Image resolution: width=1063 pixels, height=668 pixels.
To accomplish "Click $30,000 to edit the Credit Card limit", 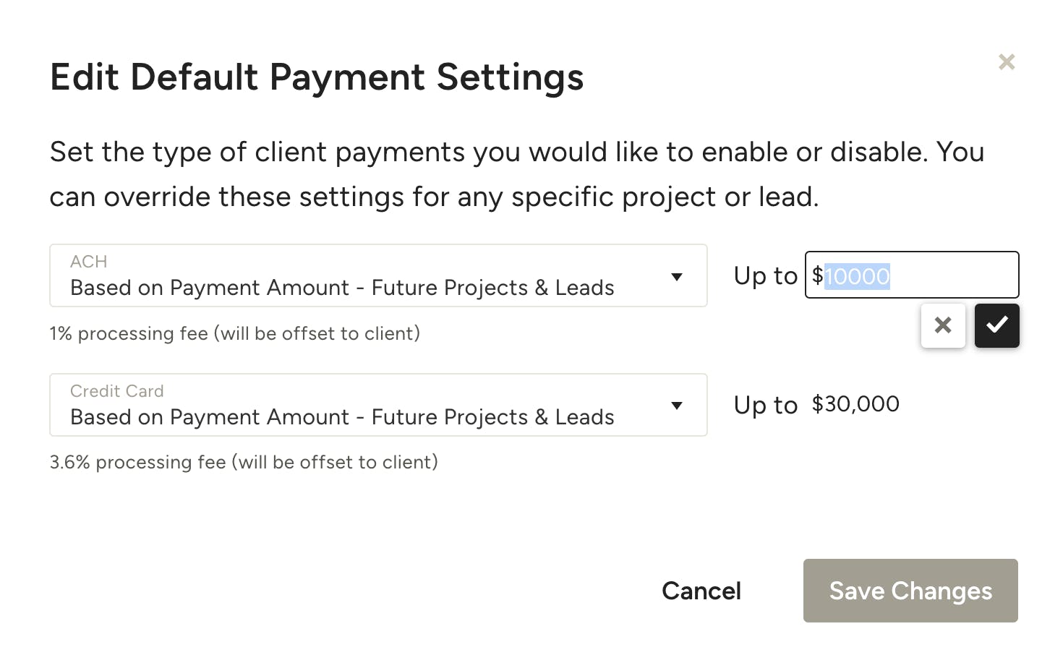I will tap(855, 404).
